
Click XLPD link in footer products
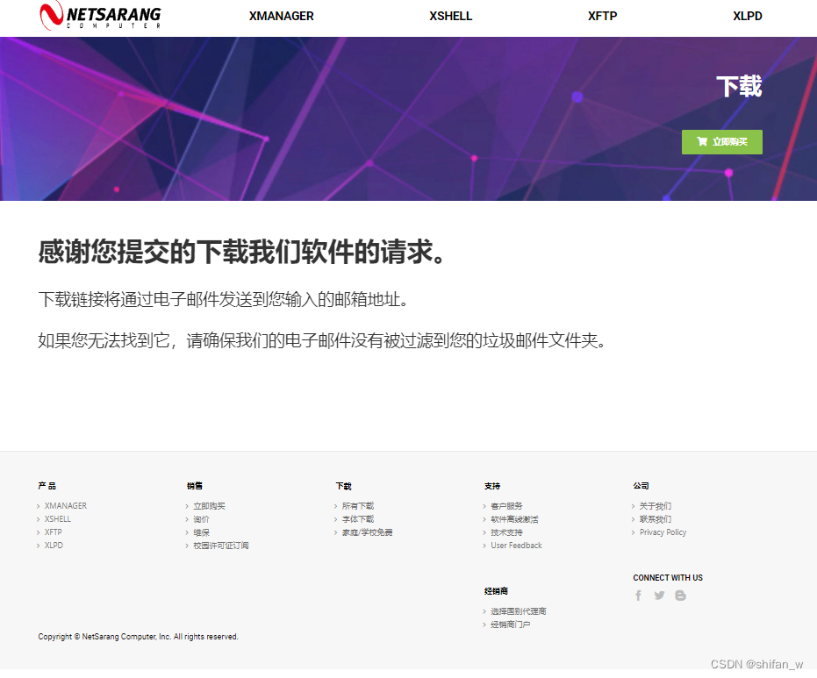54,546
